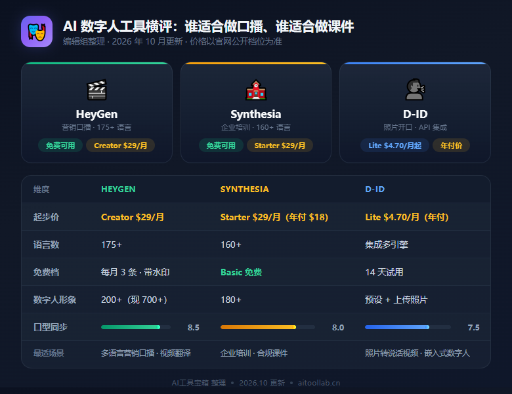Click the 口型同步 row label

[x=51, y=327]
